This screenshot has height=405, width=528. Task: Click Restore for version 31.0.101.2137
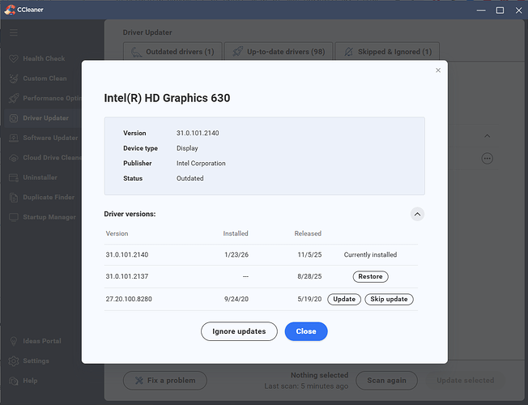(x=370, y=276)
